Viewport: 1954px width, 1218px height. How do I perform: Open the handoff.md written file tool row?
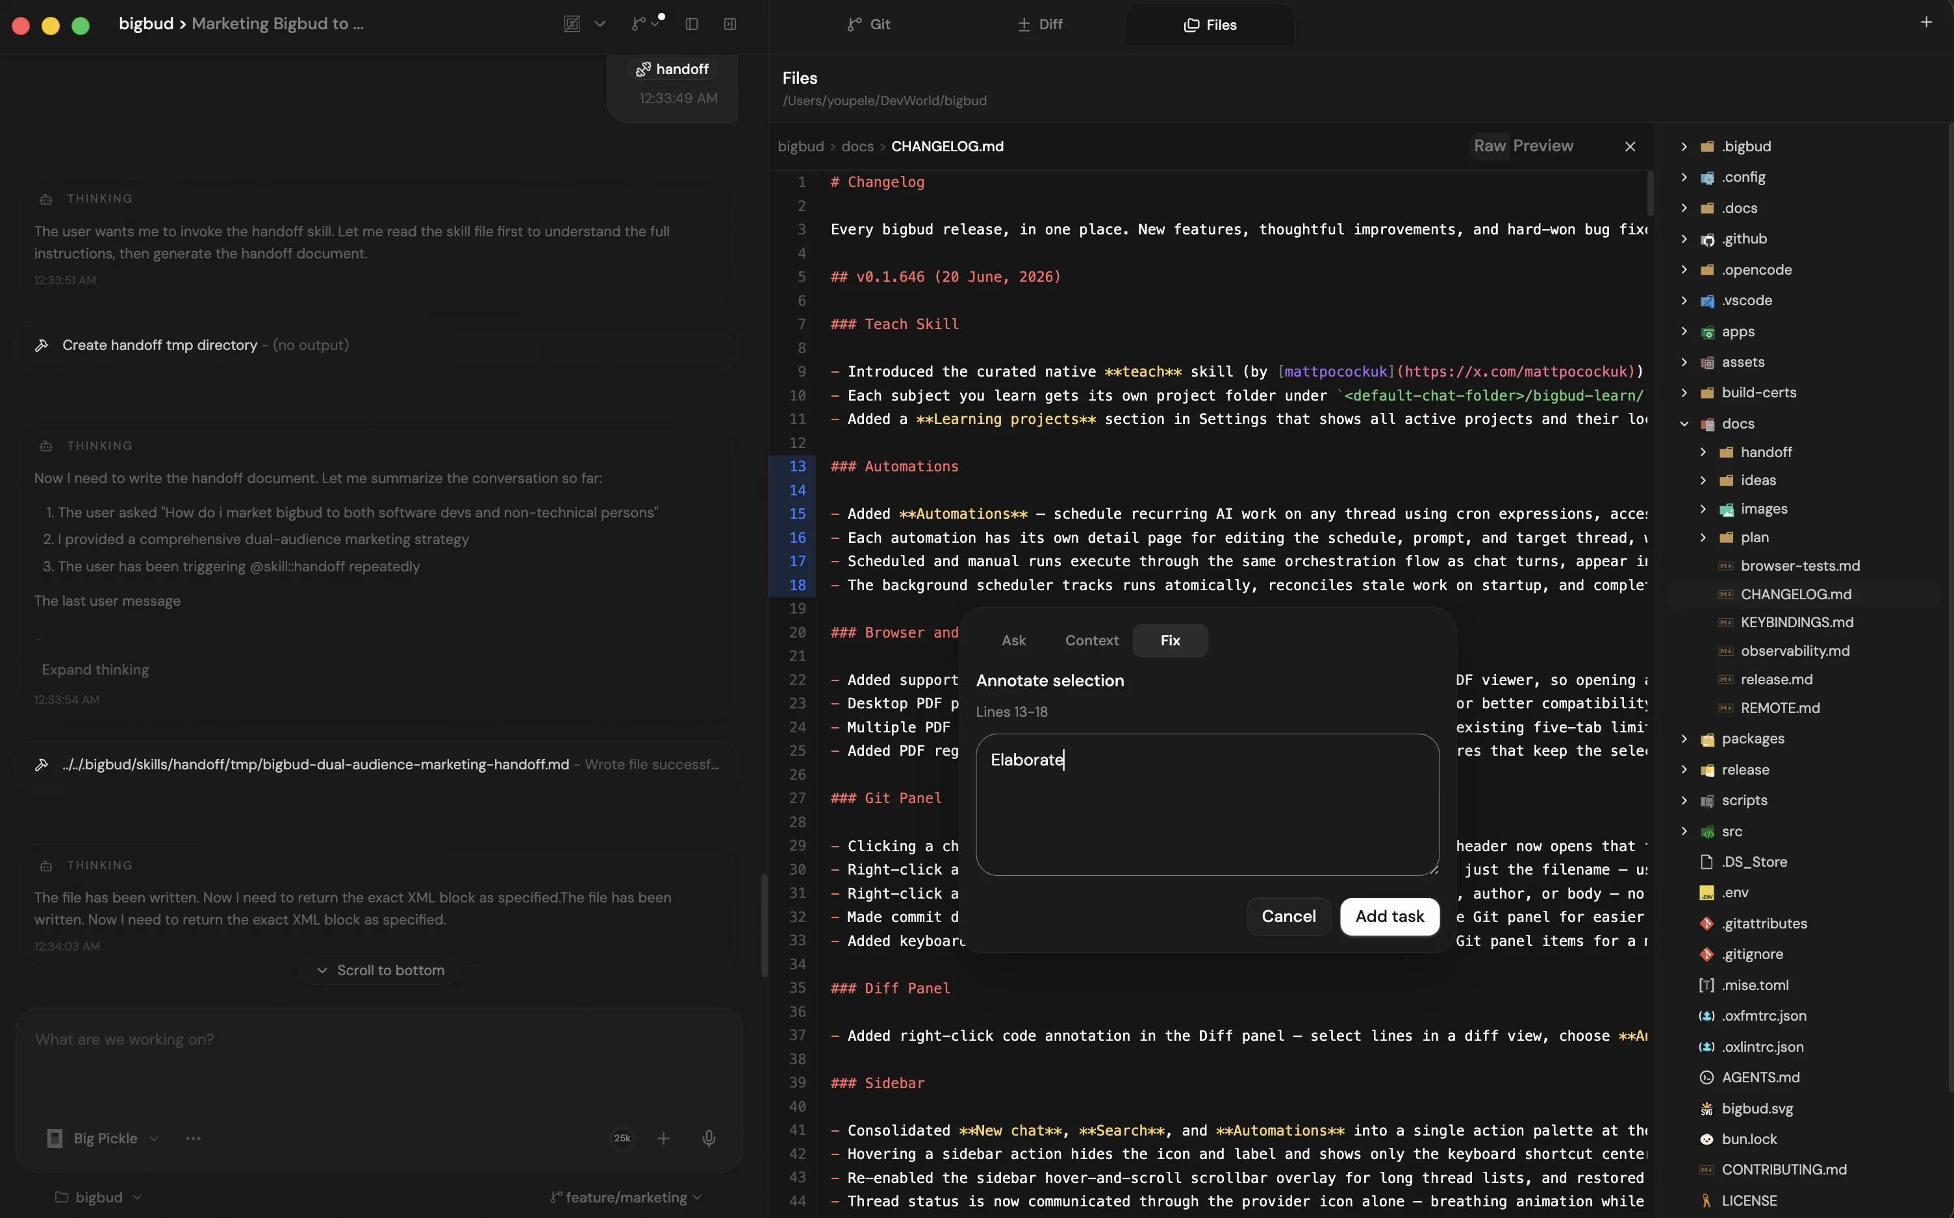[375, 764]
